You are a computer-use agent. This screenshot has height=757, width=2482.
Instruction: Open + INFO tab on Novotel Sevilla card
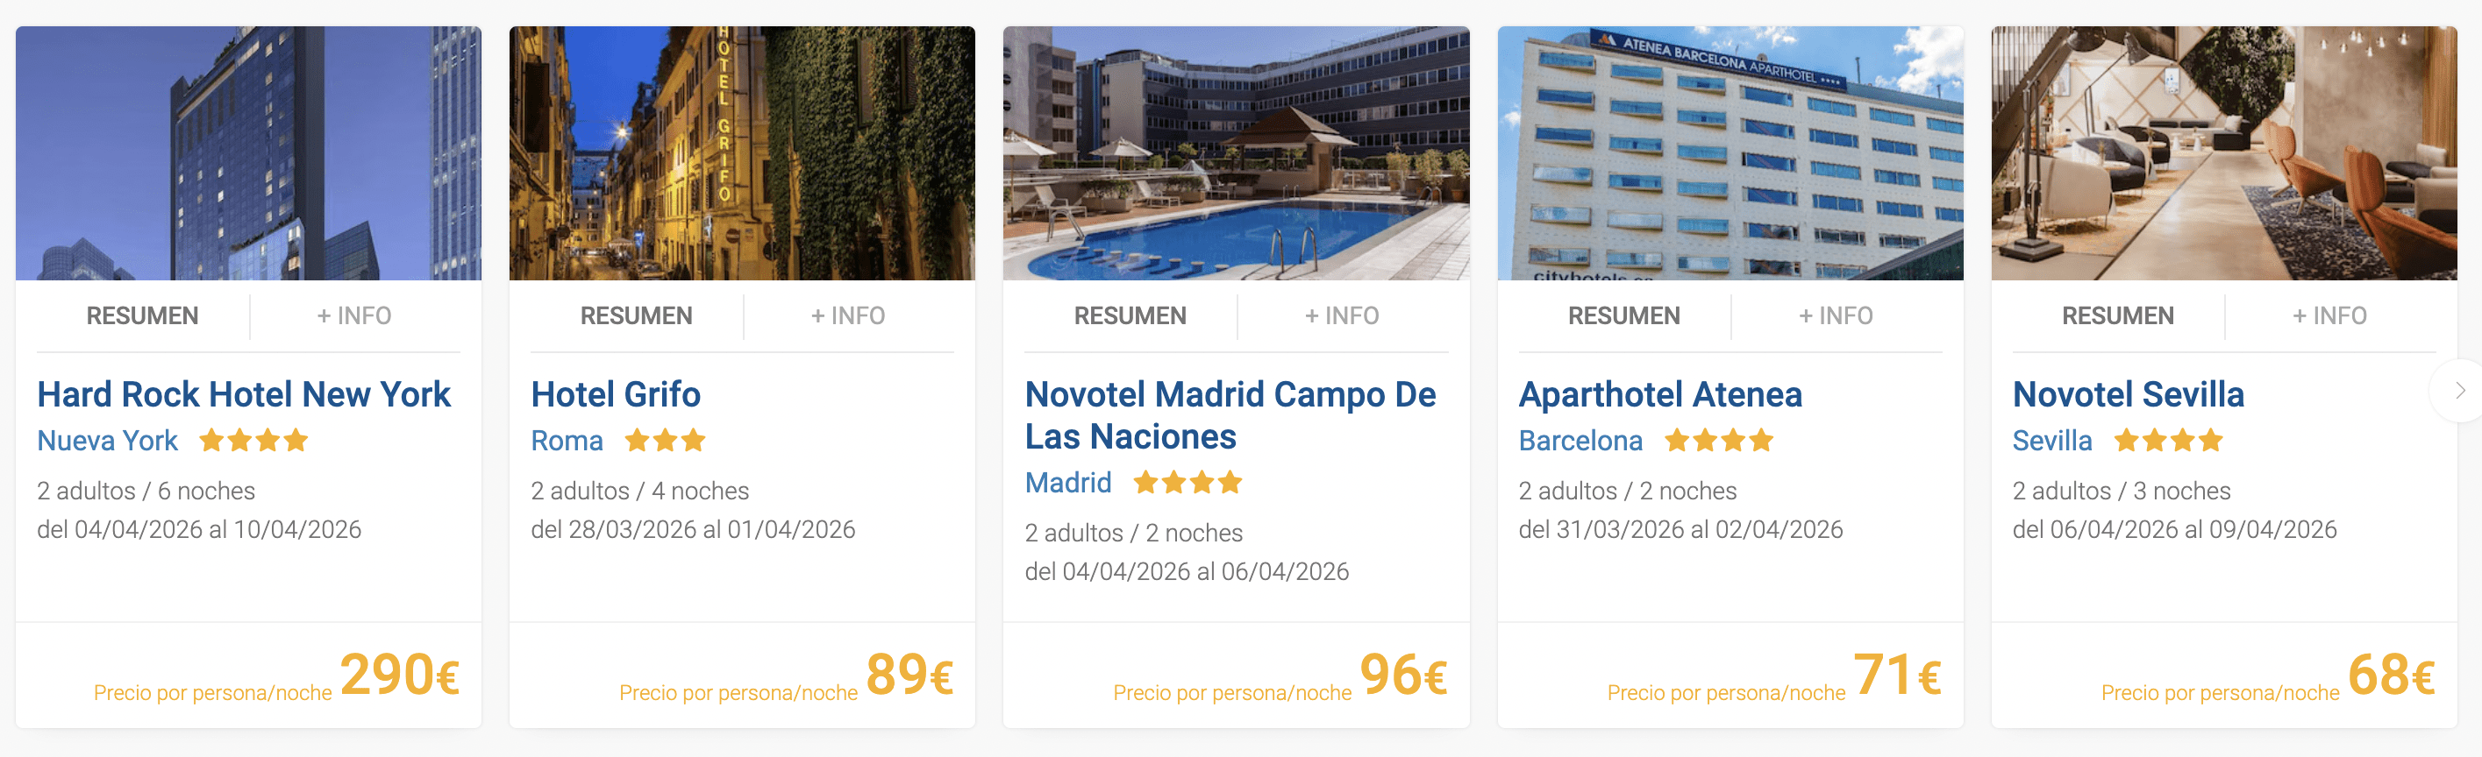point(2329,316)
